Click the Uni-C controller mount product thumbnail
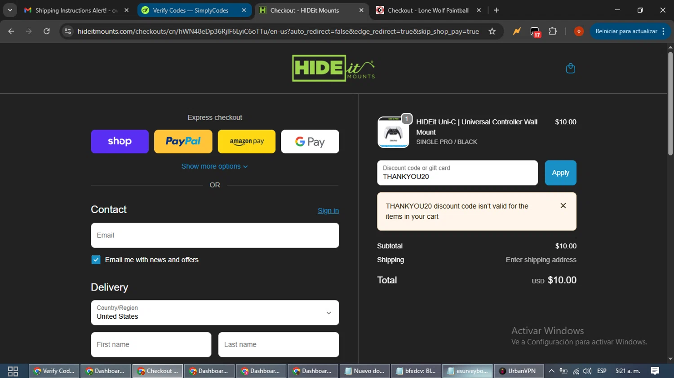The width and height of the screenshot is (674, 378). 393,132
